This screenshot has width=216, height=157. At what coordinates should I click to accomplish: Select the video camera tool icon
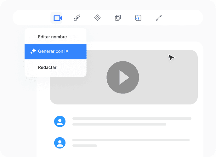[58, 18]
